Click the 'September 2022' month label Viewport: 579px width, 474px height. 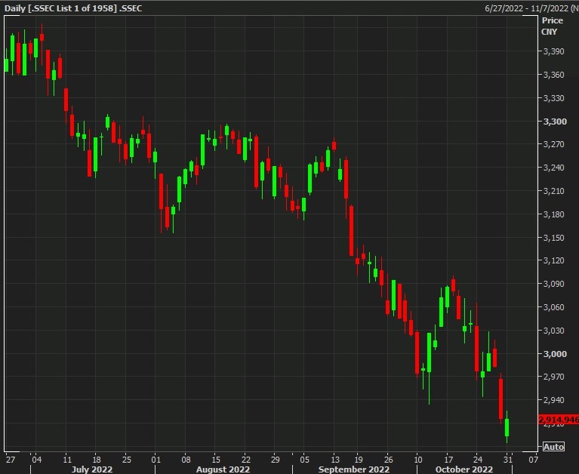(353, 469)
